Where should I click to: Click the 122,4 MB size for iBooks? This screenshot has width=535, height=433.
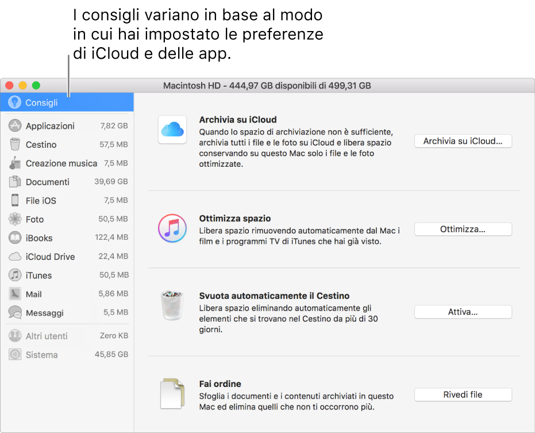pyautogui.click(x=111, y=237)
